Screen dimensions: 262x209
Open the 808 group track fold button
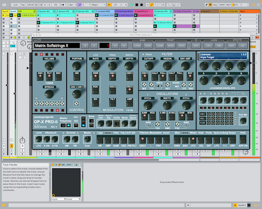(x=35, y=11)
